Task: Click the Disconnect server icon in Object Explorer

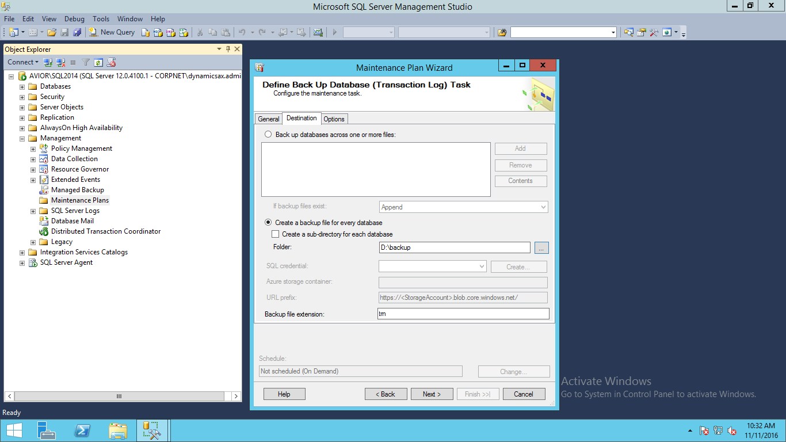Action: pyautogui.click(x=60, y=62)
